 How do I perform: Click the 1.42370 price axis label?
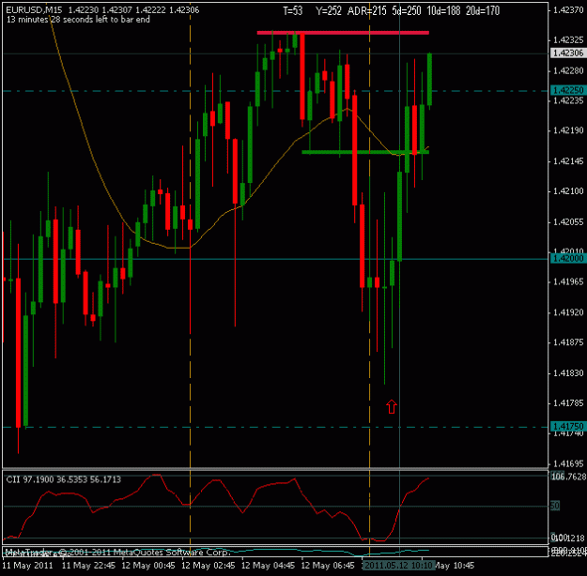click(x=568, y=10)
